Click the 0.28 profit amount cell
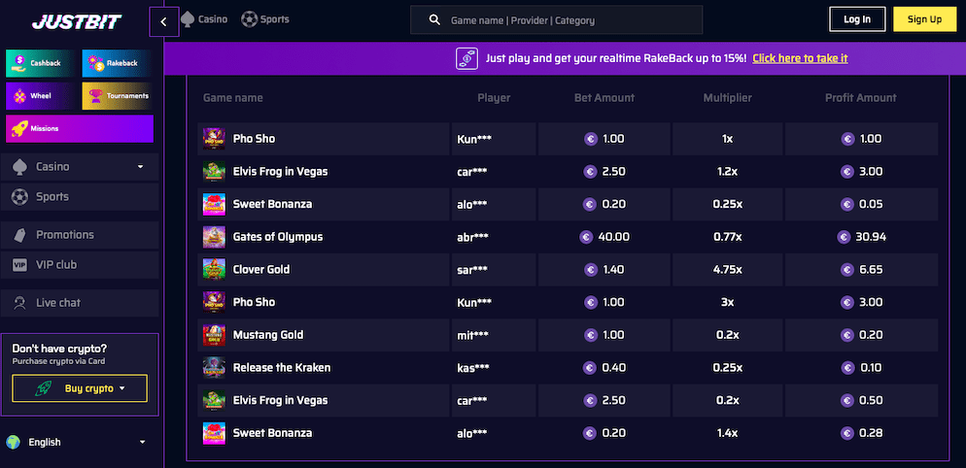The image size is (966, 468). coord(861,433)
